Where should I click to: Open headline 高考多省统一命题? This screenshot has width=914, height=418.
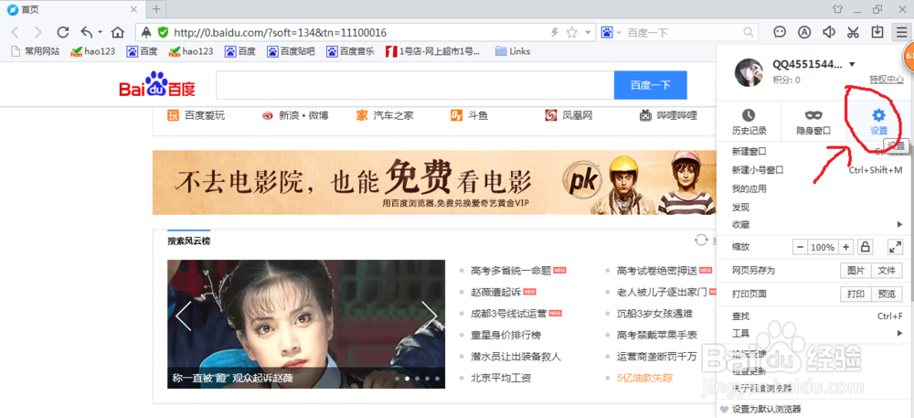(x=511, y=271)
